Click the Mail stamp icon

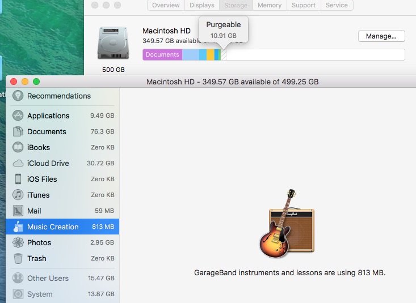click(18, 211)
